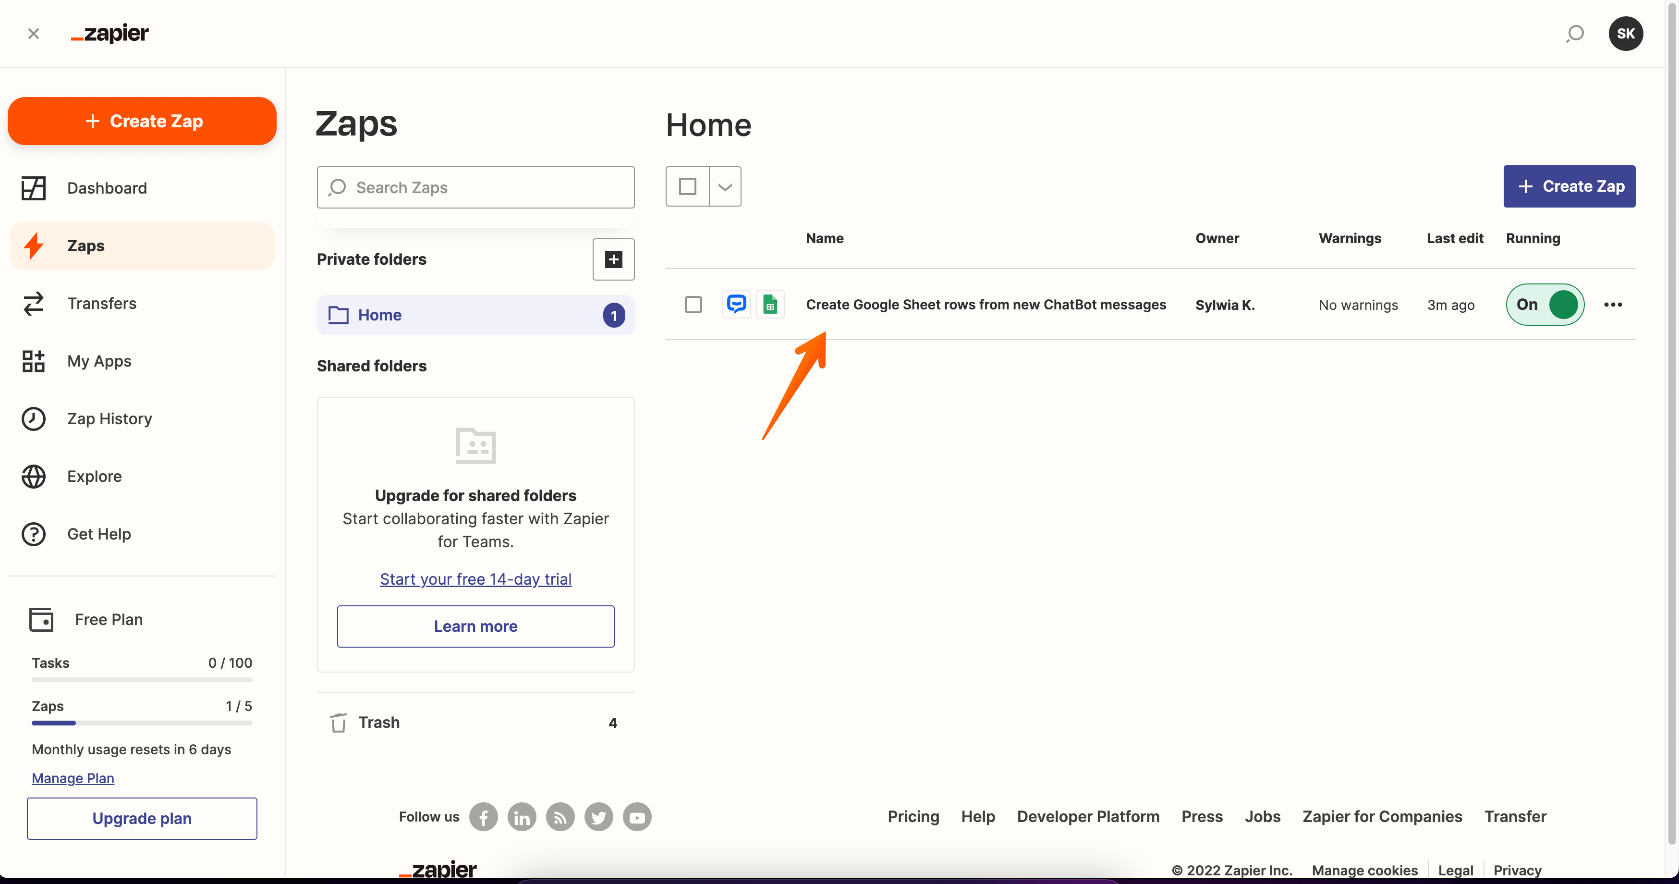1679x884 pixels.
Task: Click the Zap History clock icon
Action: click(33, 418)
